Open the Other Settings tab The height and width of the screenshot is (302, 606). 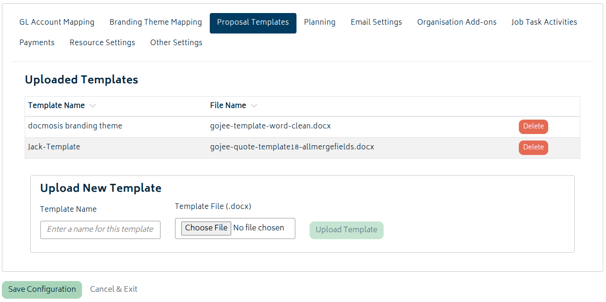click(176, 43)
